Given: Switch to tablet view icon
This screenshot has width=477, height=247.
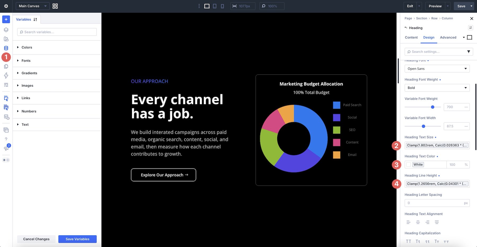Looking at the screenshot, I should coord(215,6).
